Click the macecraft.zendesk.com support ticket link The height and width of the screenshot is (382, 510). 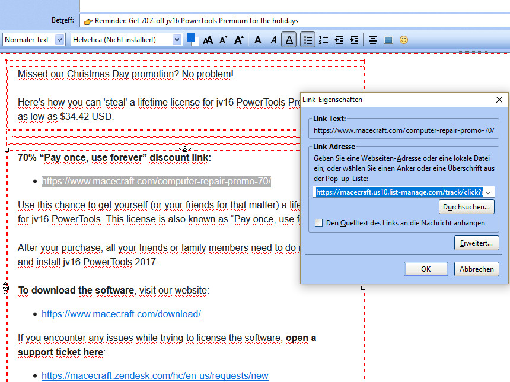[x=155, y=375]
